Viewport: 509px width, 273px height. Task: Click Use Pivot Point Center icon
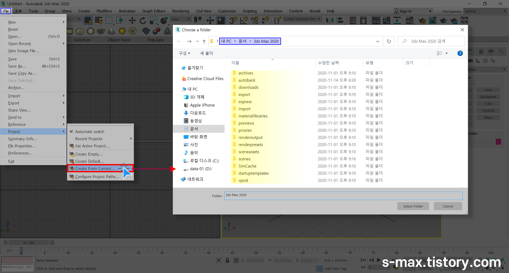(198, 20)
